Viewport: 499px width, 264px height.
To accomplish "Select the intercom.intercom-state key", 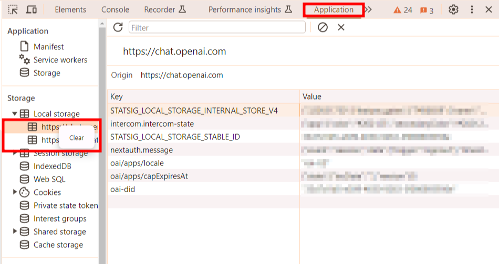I will [x=152, y=124].
